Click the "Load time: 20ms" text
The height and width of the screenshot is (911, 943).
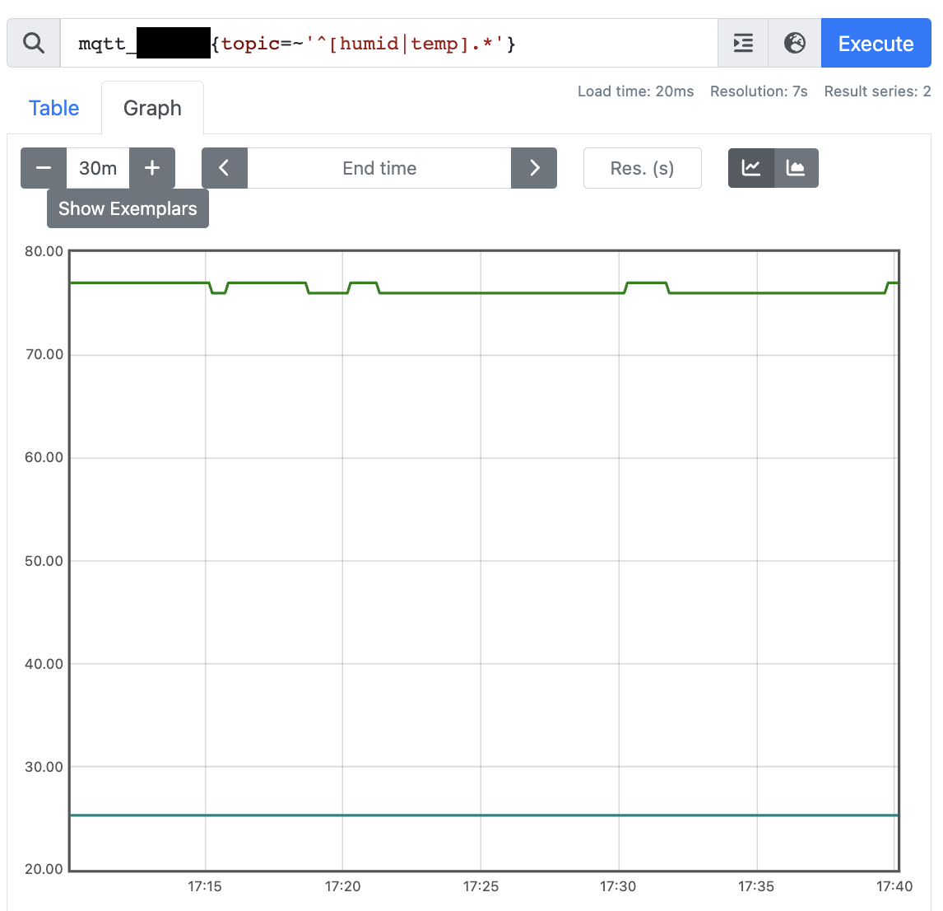coord(636,91)
